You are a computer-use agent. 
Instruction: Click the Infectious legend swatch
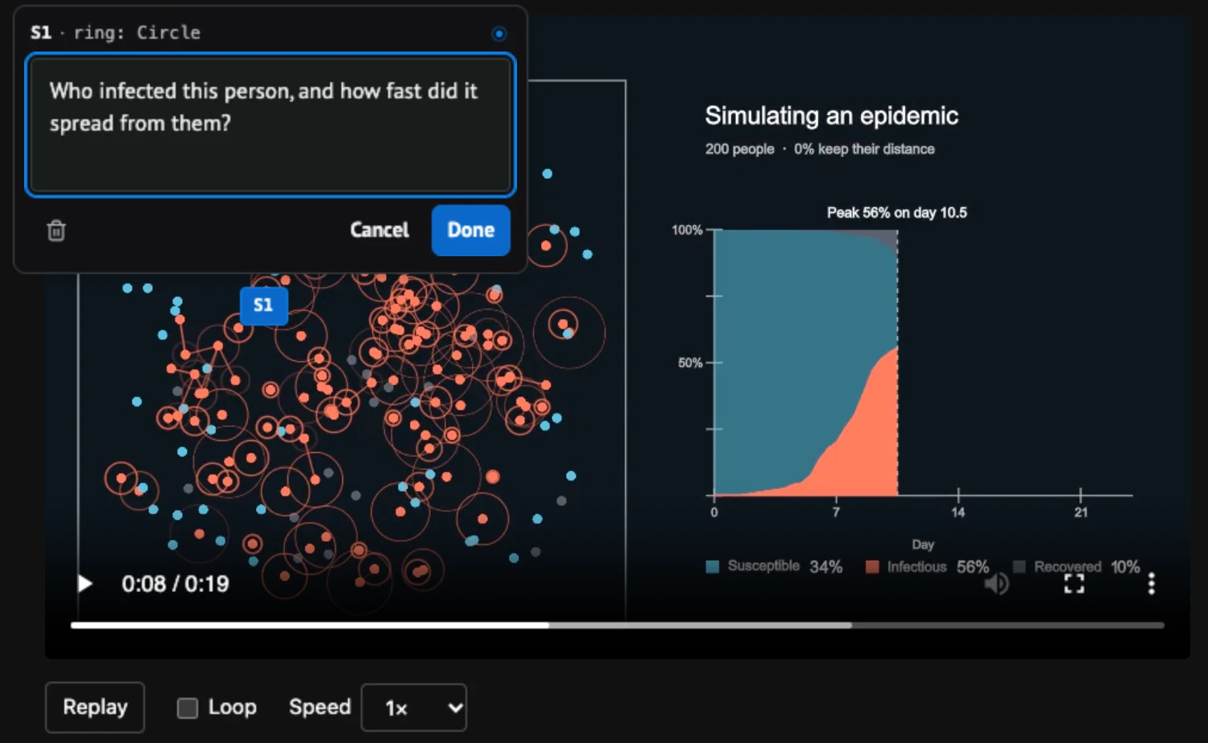click(x=872, y=567)
